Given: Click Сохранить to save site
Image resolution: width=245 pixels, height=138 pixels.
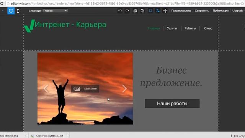Looking at the screenshot, I should coord(202,11).
